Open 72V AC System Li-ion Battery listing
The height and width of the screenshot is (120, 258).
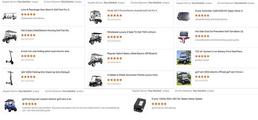click(x=219, y=52)
